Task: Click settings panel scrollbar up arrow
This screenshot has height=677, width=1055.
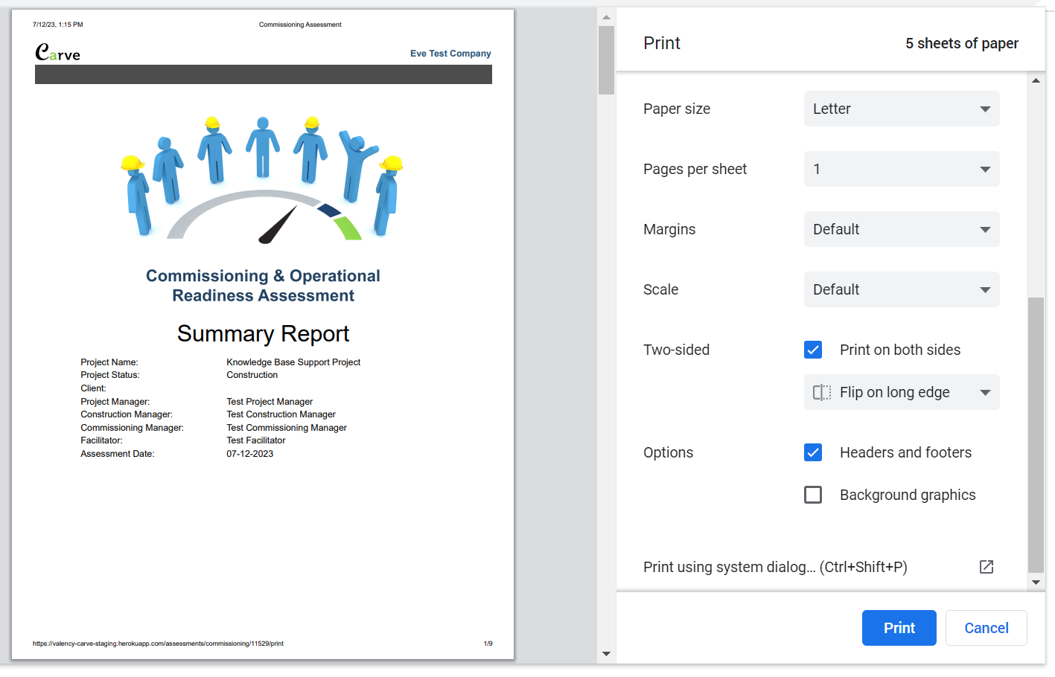Action: (1036, 80)
